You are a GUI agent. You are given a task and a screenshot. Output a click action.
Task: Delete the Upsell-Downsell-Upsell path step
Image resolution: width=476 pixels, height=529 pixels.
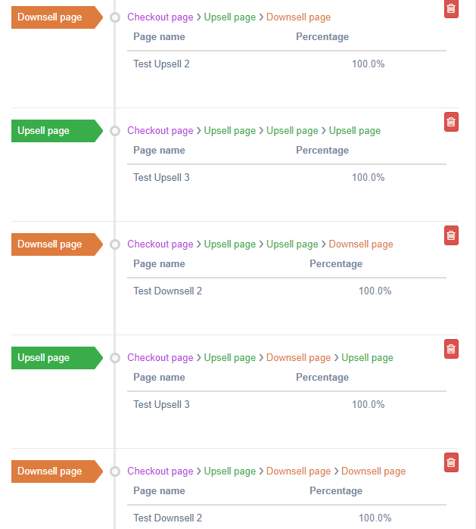pyautogui.click(x=451, y=349)
